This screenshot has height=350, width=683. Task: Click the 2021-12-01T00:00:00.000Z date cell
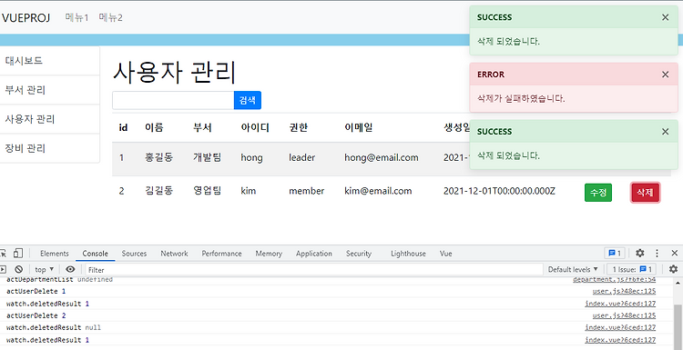click(x=499, y=190)
